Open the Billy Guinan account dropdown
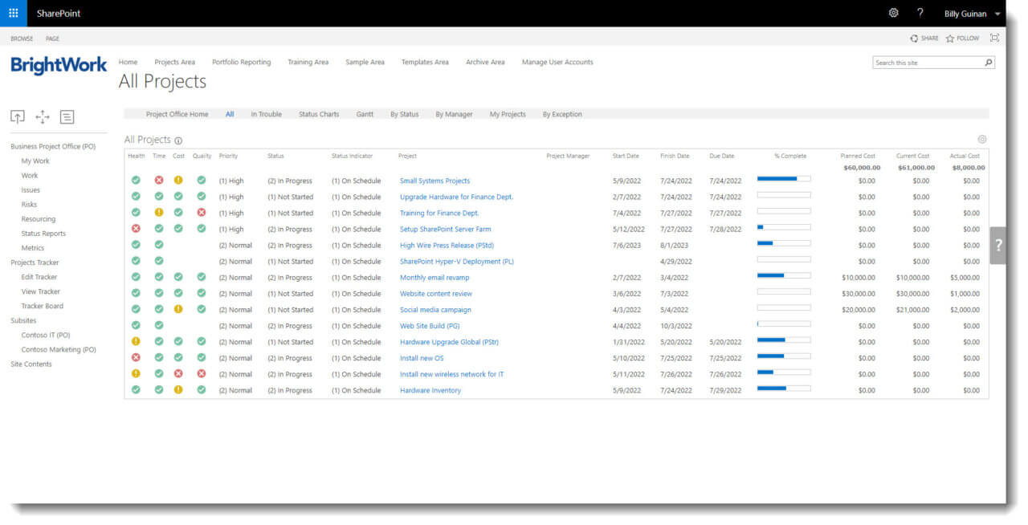This screenshot has width=1028, height=525. pyautogui.click(x=971, y=13)
